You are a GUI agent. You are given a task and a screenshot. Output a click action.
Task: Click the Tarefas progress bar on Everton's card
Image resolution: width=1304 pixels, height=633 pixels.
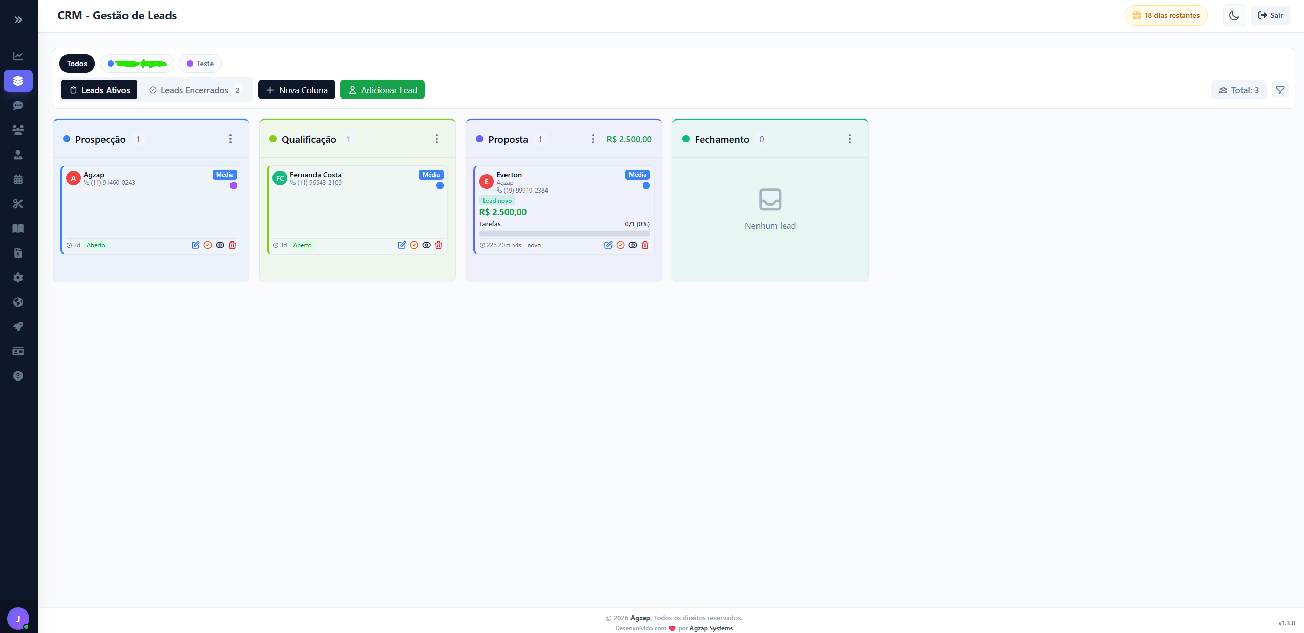564,233
